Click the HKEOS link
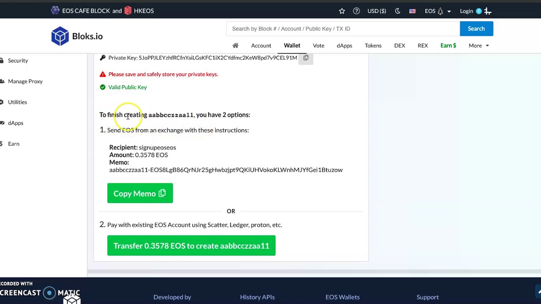Viewport: 541px width, 304px height. coord(144,11)
